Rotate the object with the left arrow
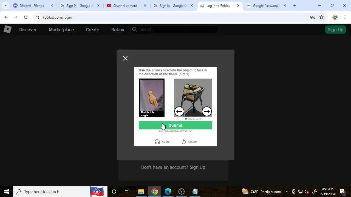The image size is (351, 197). [179, 111]
